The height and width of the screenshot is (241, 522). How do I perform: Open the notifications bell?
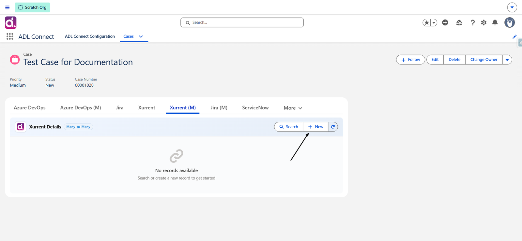(495, 22)
